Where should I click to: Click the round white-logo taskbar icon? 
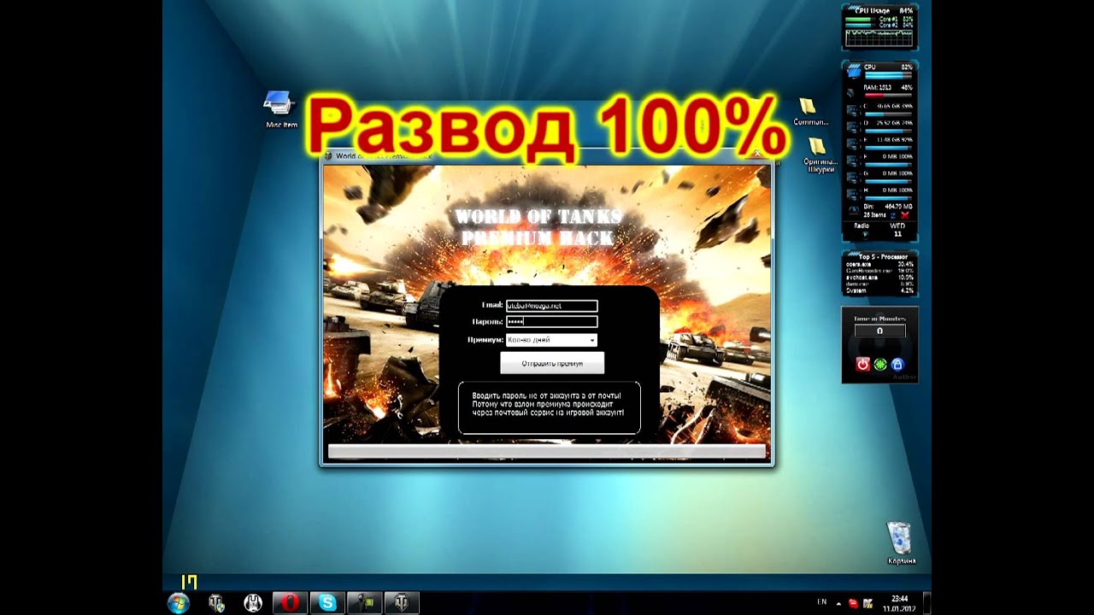click(x=253, y=603)
